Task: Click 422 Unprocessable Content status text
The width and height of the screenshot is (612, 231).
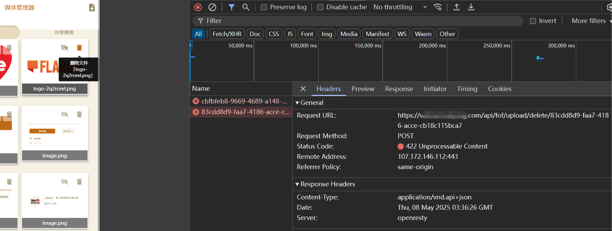Action: tap(447, 146)
